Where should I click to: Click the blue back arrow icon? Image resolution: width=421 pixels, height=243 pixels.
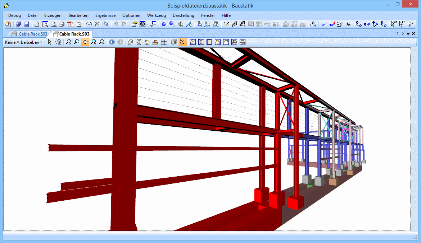(x=112, y=42)
